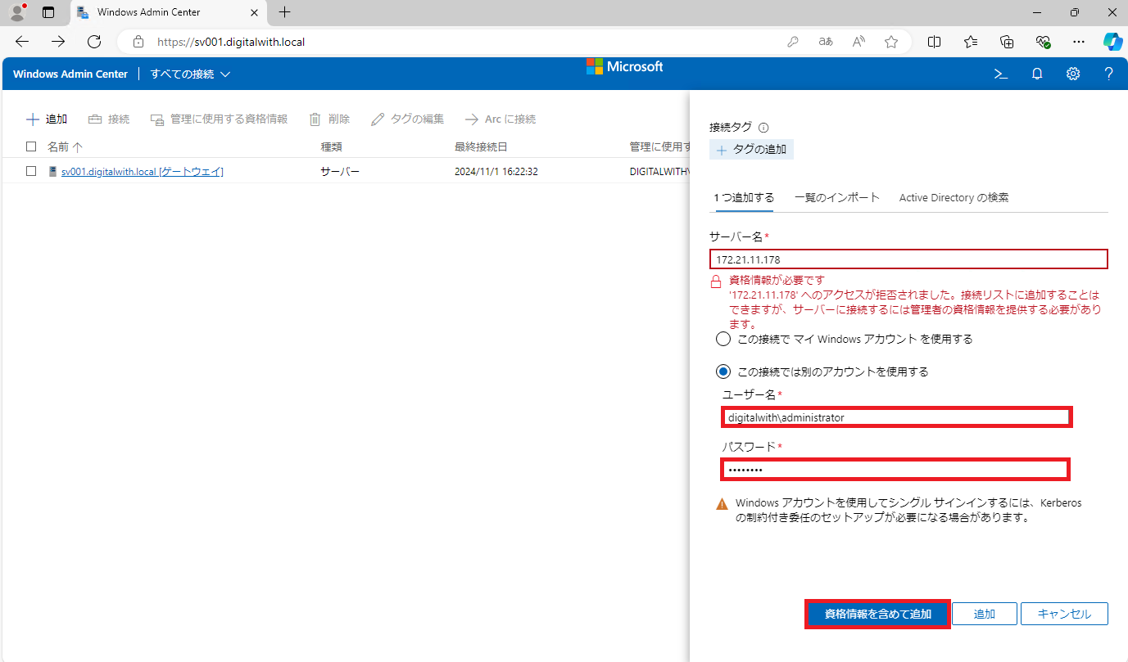Image resolution: width=1128 pixels, height=662 pixels.
Task: Click the 2024/11/1 16:22:32 cell
Action: [x=496, y=171]
